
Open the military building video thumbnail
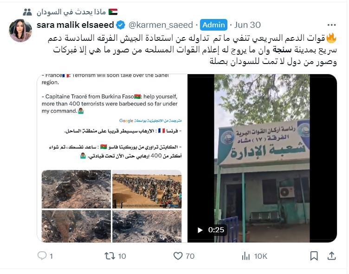[262, 158]
